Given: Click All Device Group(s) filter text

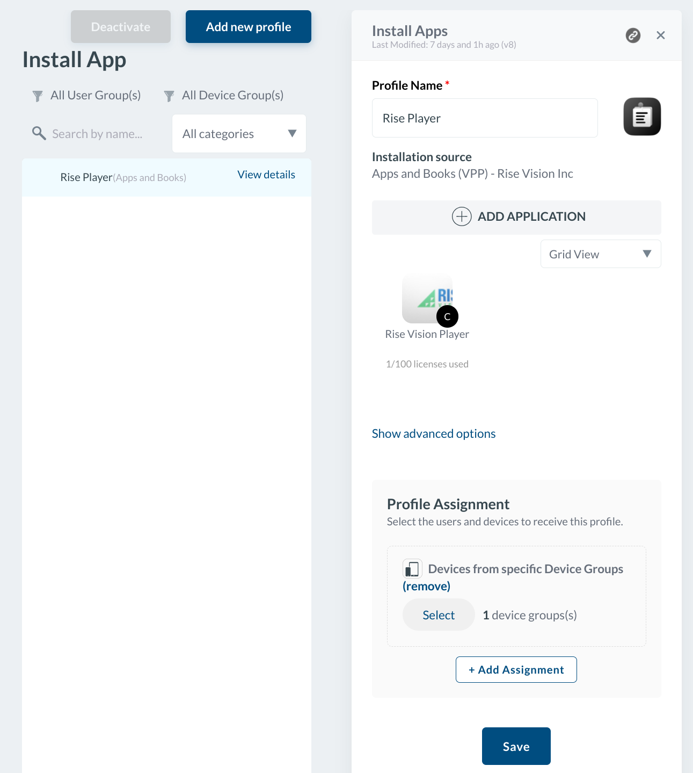Looking at the screenshot, I should tap(232, 96).
